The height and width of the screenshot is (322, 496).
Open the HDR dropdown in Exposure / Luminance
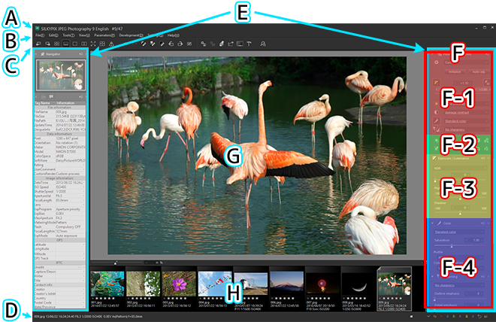[x=460, y=168]
